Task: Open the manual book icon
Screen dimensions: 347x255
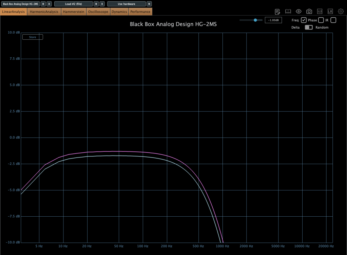Action: click(x=288, y=12)
